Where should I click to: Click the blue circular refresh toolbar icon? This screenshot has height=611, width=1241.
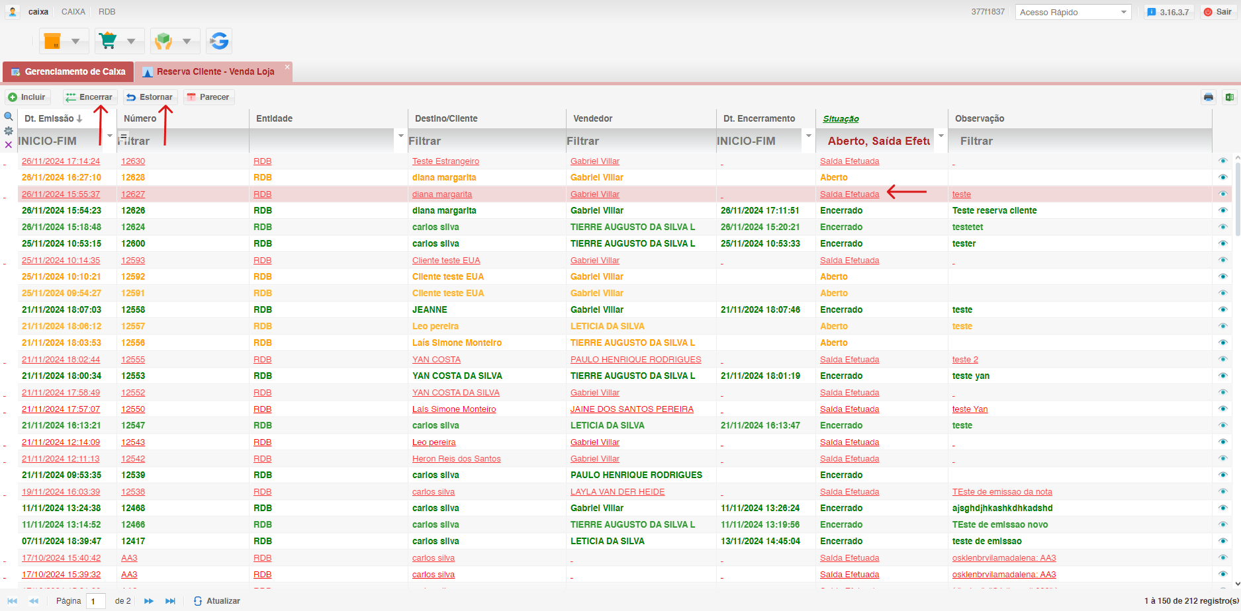pyautogui.click(x=219, y=41)
